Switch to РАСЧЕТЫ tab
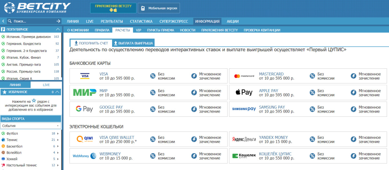Screen dimensions: 389x170 (x=122, y=30)
